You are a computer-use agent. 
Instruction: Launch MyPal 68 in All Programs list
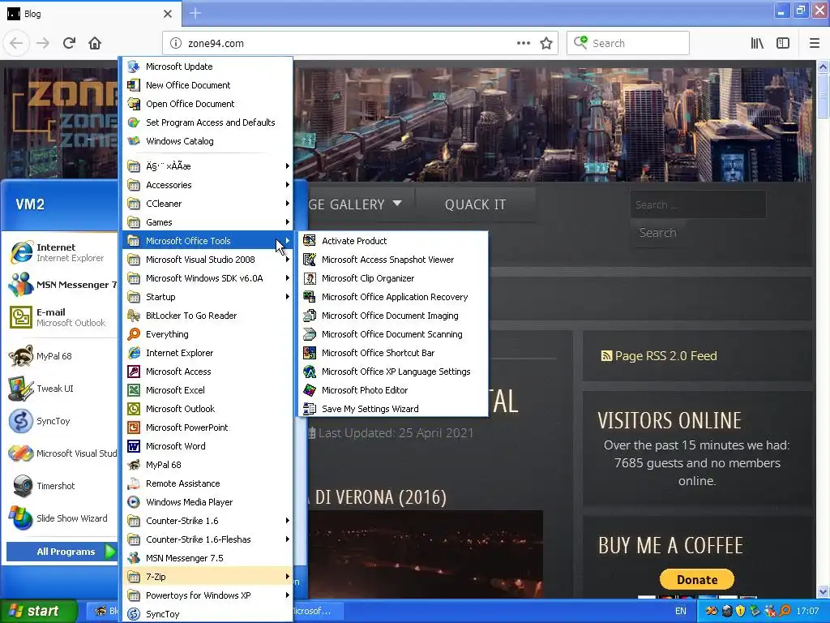pos(207,465)
